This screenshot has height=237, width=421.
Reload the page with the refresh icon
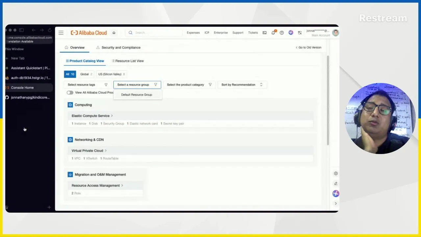pyautogui.click(x=50, y=30)
